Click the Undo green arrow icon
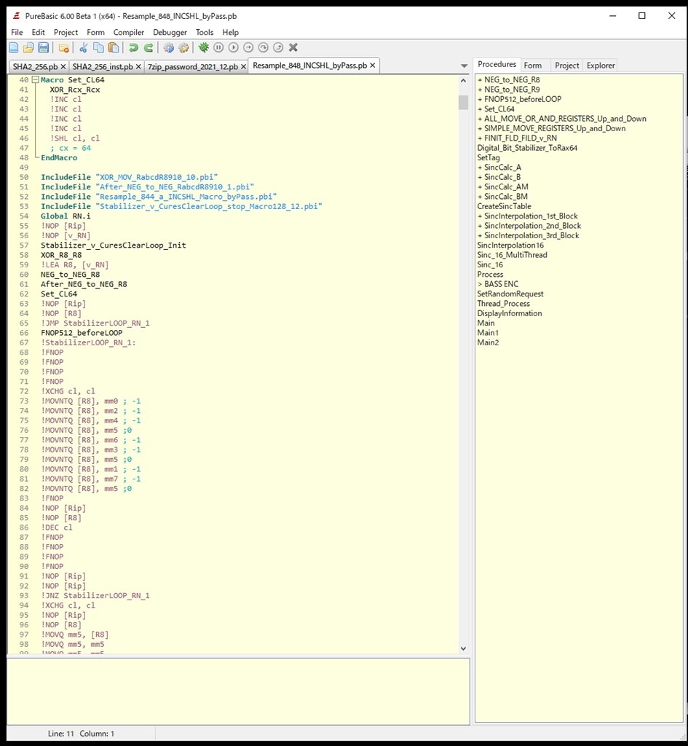The image size is (688, 746). click(134, 47)
